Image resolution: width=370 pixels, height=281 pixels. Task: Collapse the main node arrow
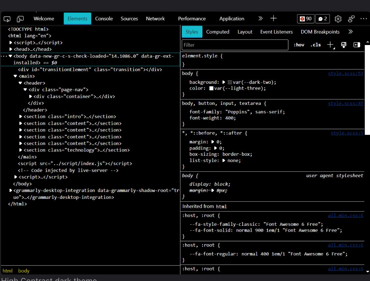(15, 76)
